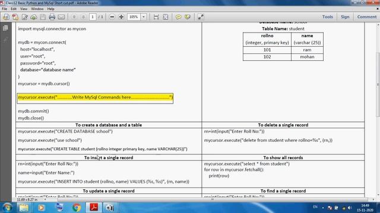This screenshot has height=213, width=380.
Task: Click the zoom percentage field showing 105%
Action: pos(134,17)
